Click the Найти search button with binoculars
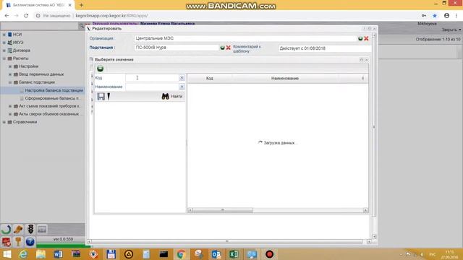This screenshot has width=463, height=260. click(x=172, y=96)
